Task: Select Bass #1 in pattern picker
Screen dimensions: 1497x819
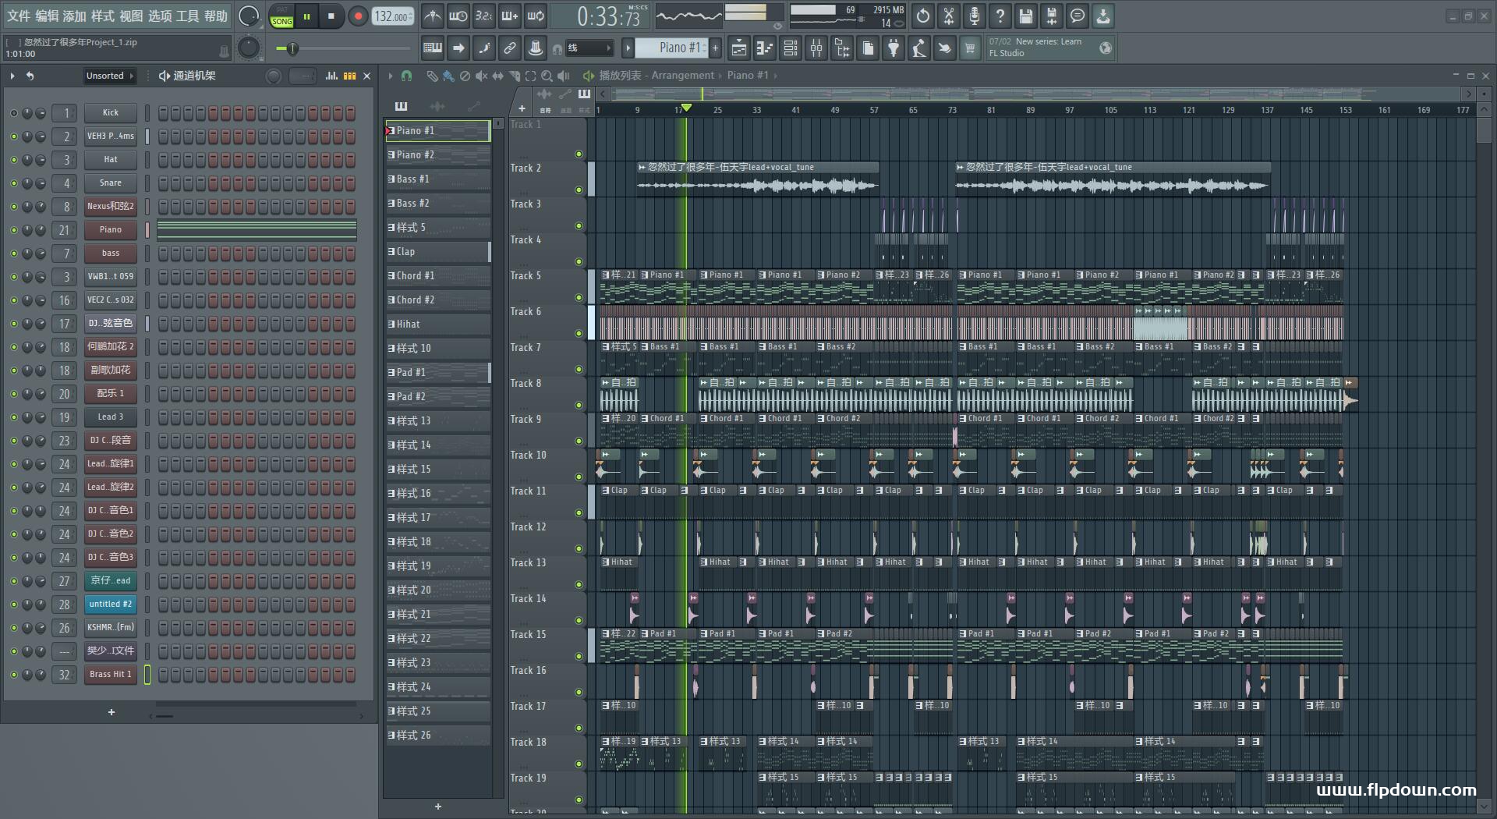Action: 438,179
